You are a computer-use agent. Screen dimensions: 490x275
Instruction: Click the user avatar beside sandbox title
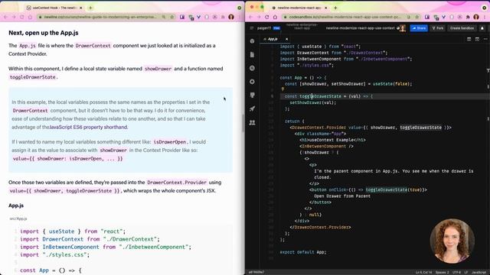click(x=403, y=28)
